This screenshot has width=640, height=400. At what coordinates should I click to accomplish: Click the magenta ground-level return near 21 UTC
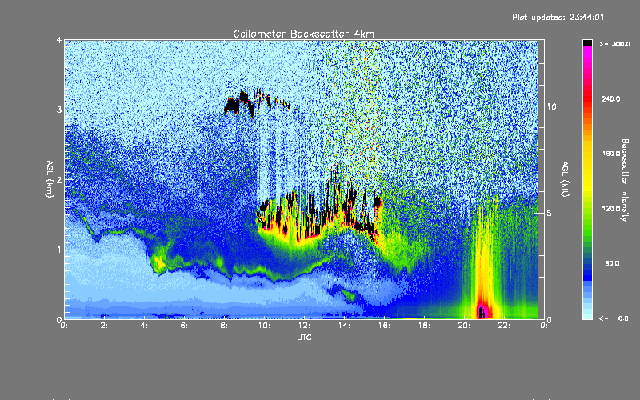pyautogui.click(x=483, y=311)
